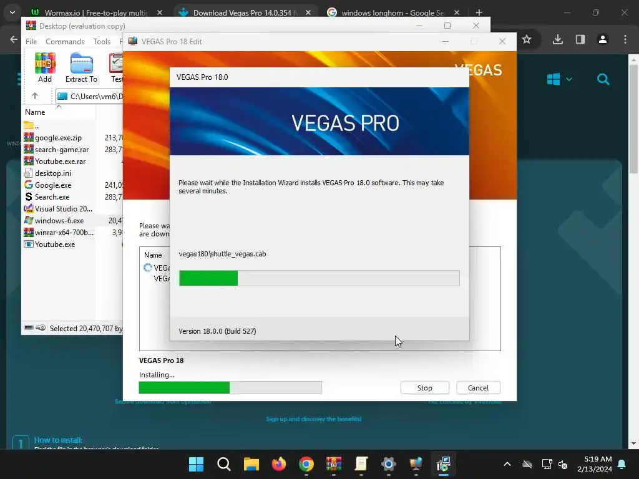Toggle Chrome side panel icon
The width and height of the screenshot is (639, 479).
point(580,39)
